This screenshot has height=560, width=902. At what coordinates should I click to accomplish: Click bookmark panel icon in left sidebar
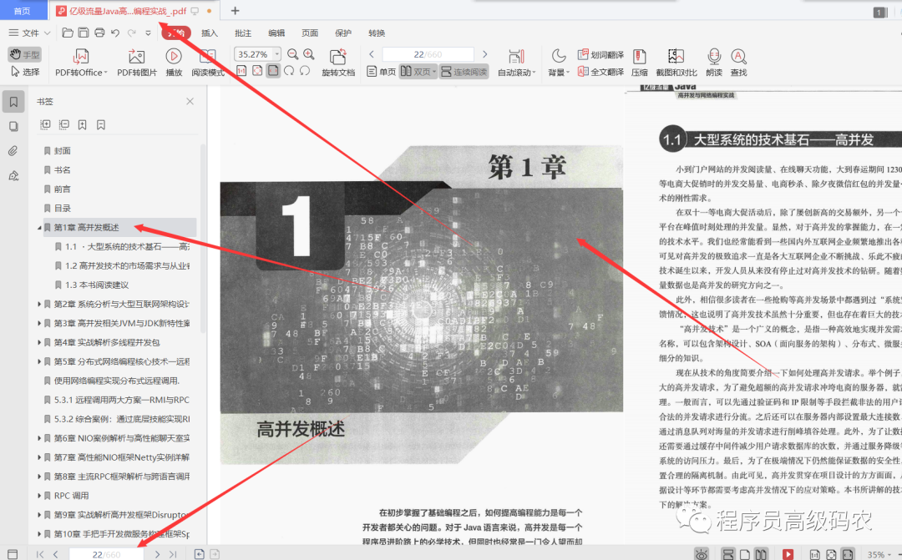click(x=13, y=102)
